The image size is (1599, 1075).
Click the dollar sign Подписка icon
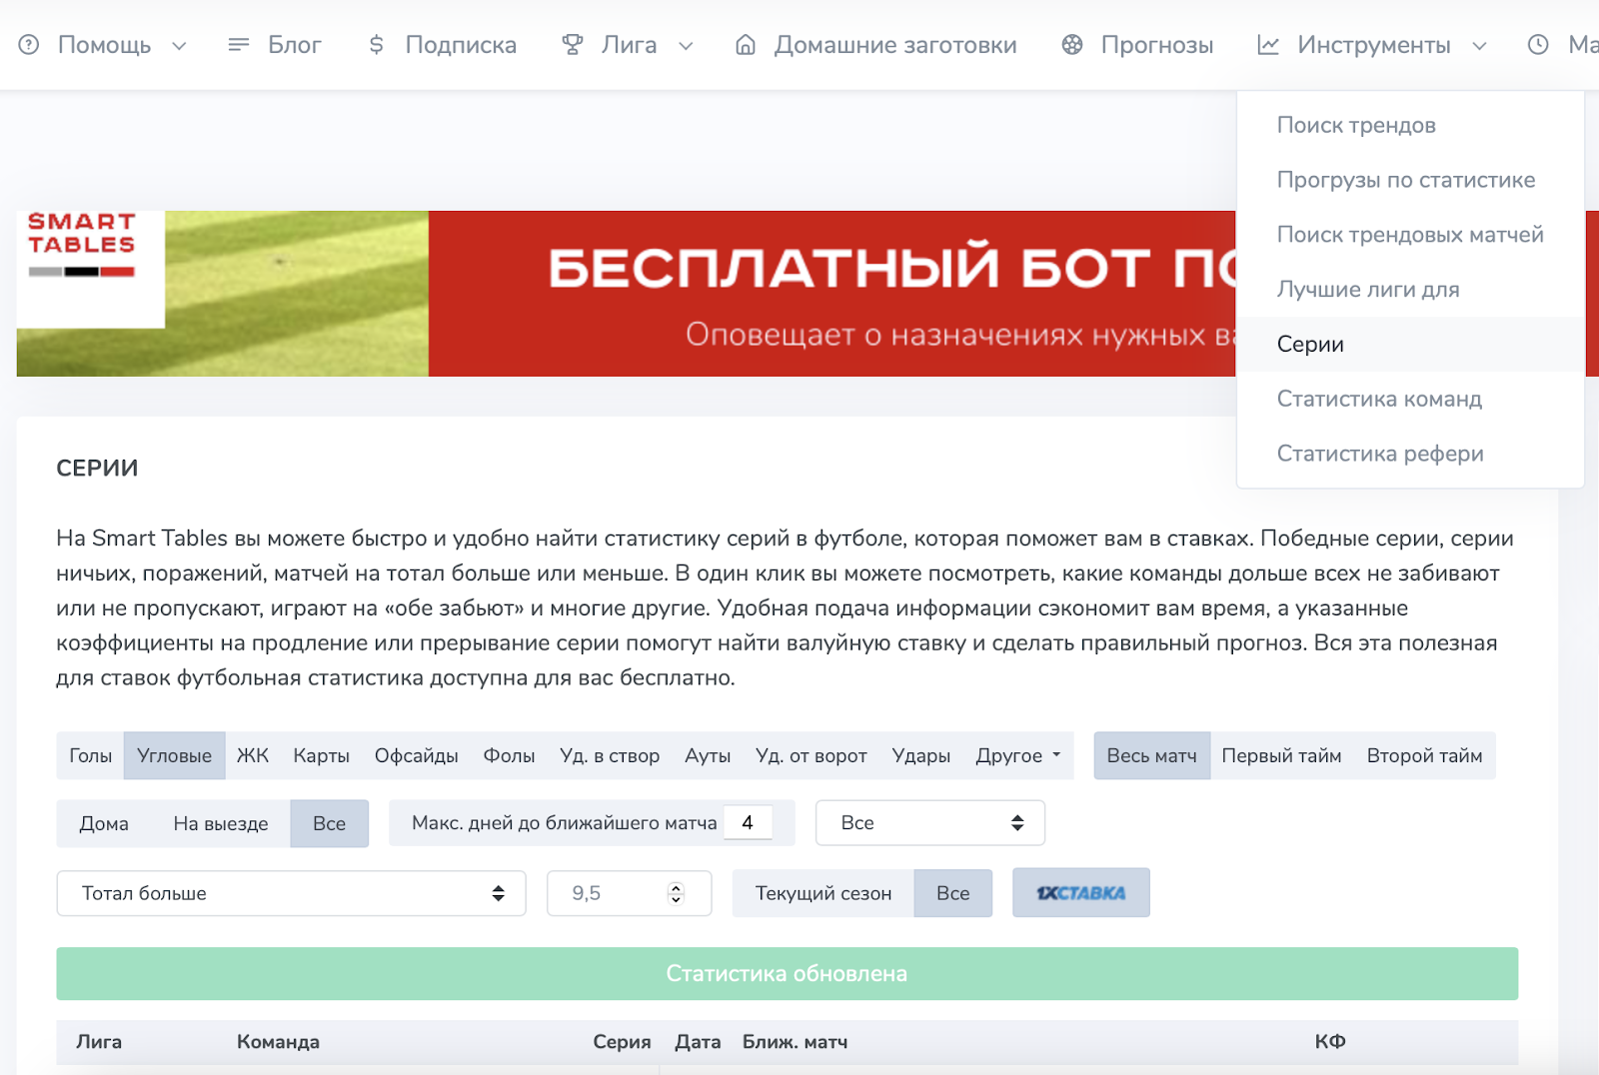376,45
